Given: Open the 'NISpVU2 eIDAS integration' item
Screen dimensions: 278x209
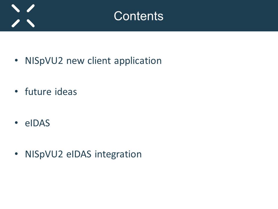Looking at the screenshot, I should click(x=83, y=154).
